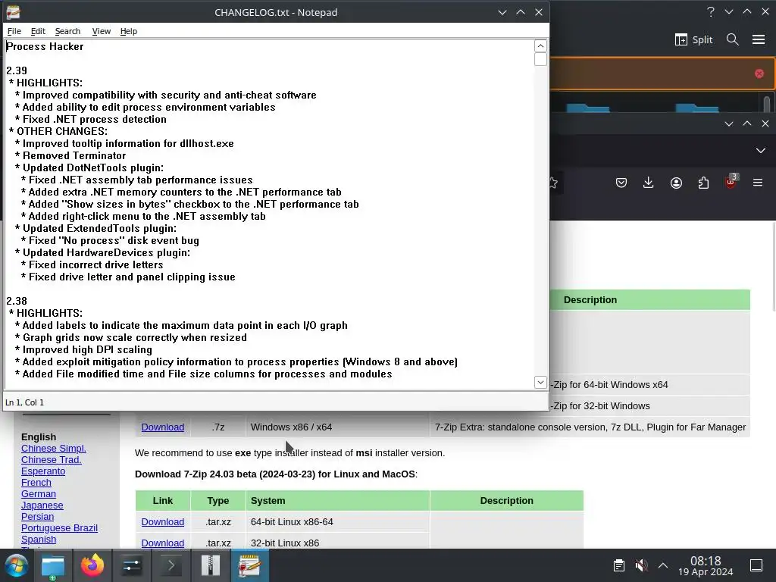Click Notepad's scroll up arrow
This screenshot has width=776, height=582.
540,46
